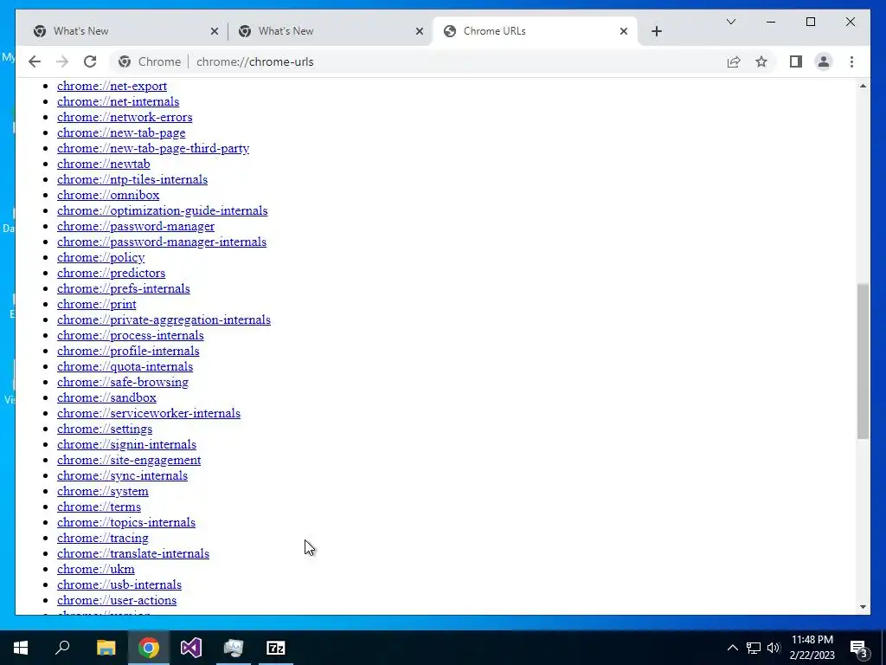This screenshot has width=886, height=665.
Task: Close the Chrome URLs tab
Action: click(x=624, y=32)
